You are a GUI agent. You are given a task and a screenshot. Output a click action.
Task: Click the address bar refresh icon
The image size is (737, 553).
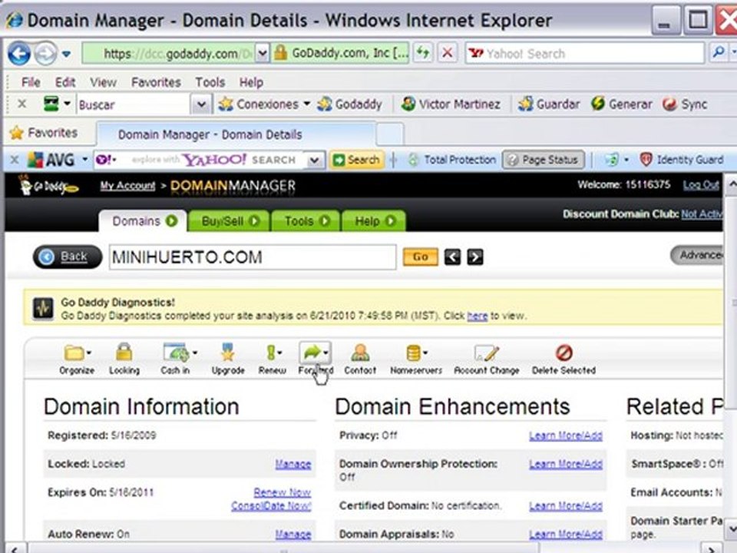[423, 53]
